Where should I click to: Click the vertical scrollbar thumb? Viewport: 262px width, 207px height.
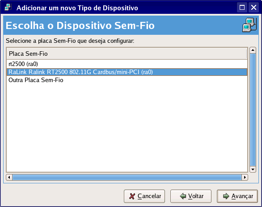[x=253, y=110]
